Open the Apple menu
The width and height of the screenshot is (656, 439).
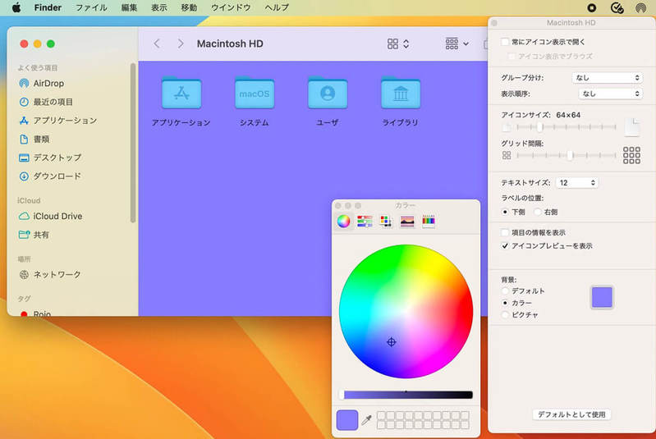coord(16,7)
